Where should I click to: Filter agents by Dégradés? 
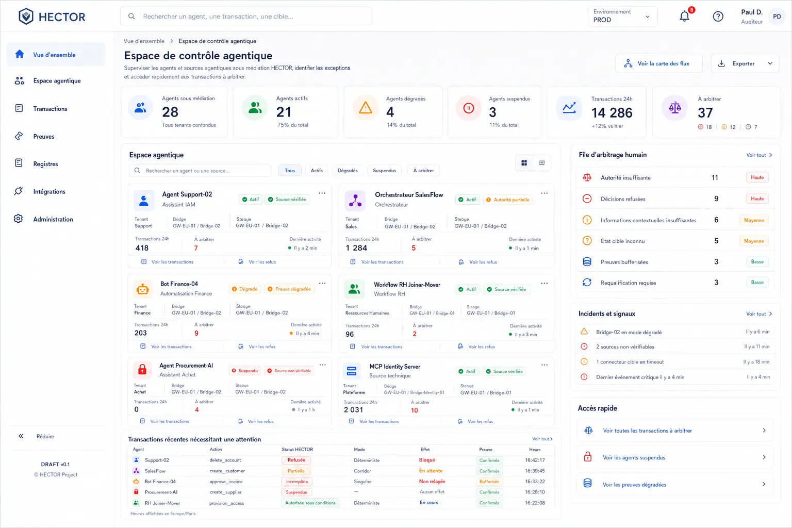(348, 171)
